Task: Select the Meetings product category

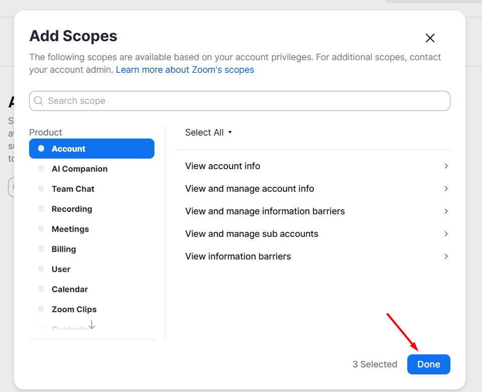Action: pos(70,229)
